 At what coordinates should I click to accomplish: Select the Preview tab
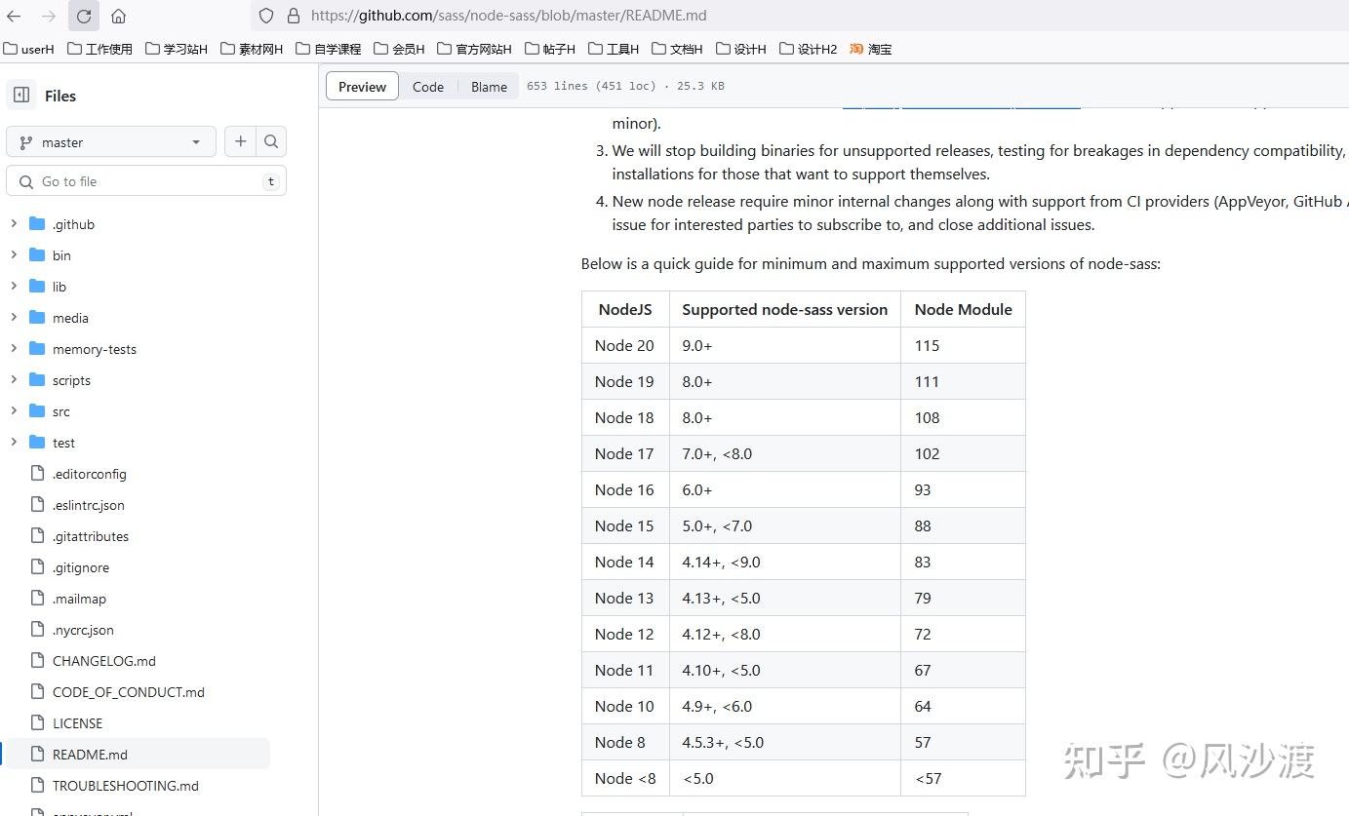(x=362, y=87)
